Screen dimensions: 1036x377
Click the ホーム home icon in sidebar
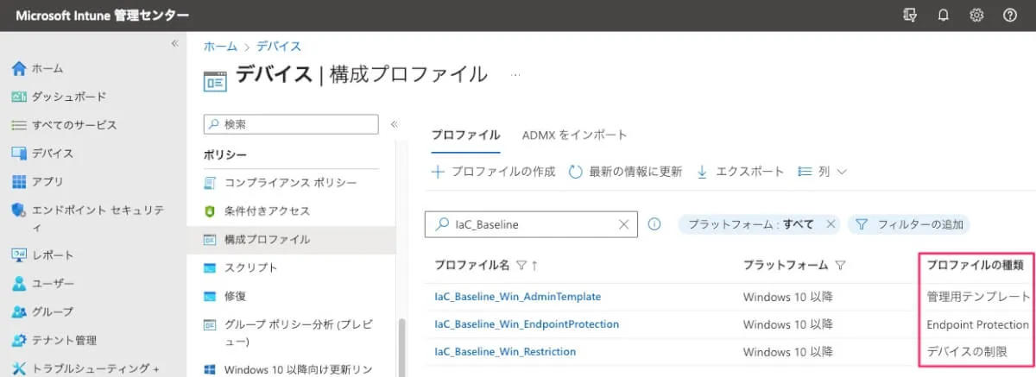click(19, 68)
